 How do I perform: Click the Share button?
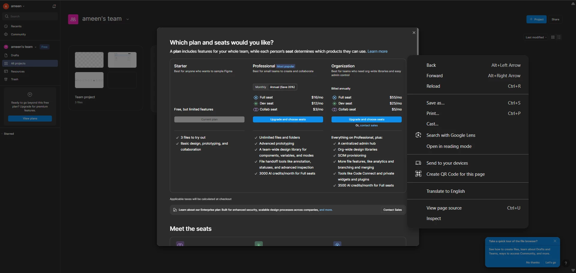click(555, 19)
